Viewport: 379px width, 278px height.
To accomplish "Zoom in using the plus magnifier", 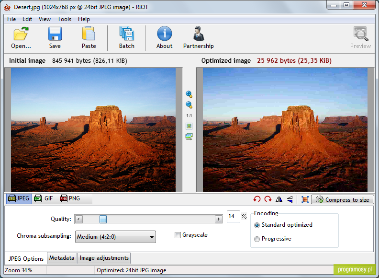I will tap(189, 94).
